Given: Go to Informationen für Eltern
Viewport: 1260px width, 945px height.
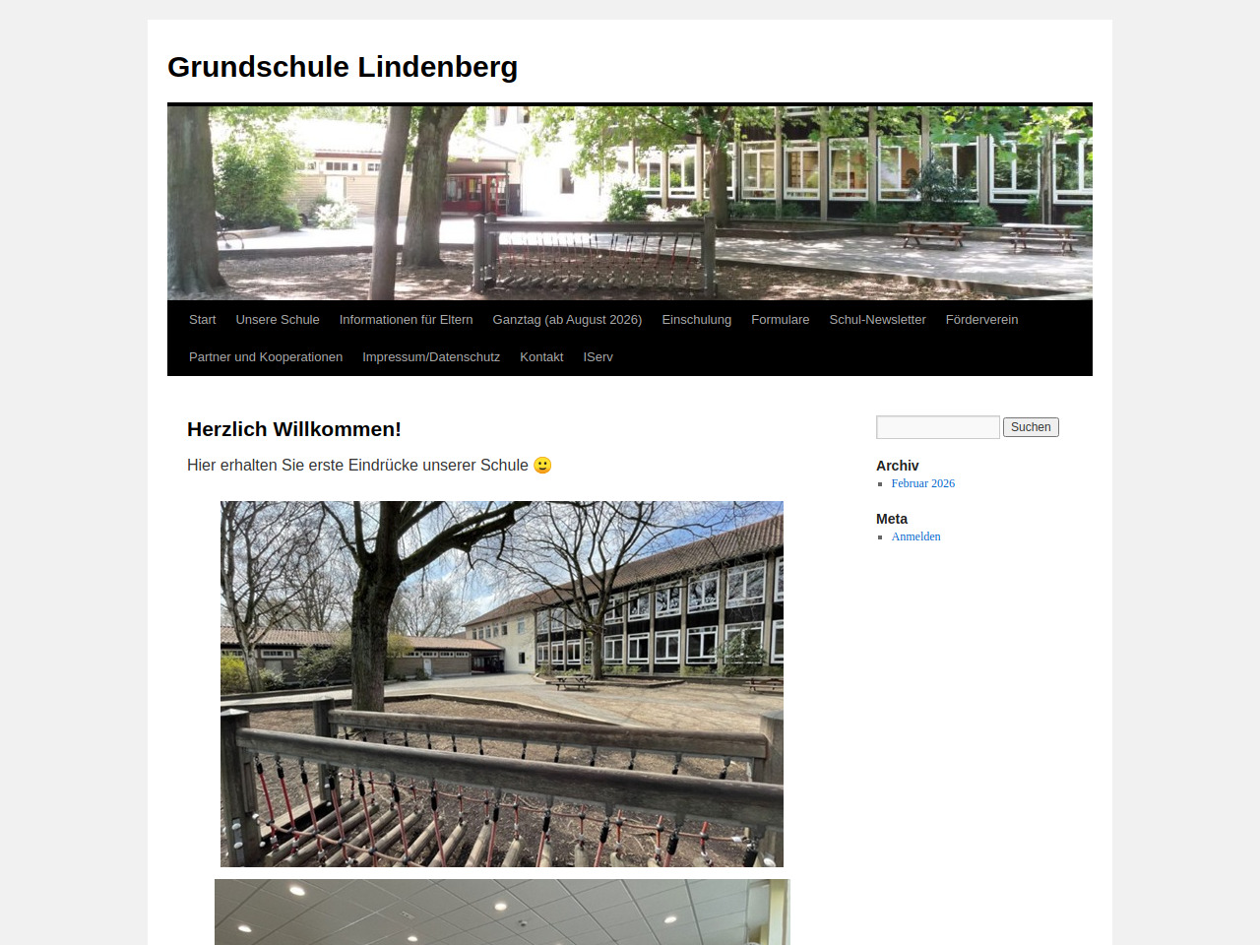Looking at the screenshot, I should pyautogui.click(x=406, y=320).
